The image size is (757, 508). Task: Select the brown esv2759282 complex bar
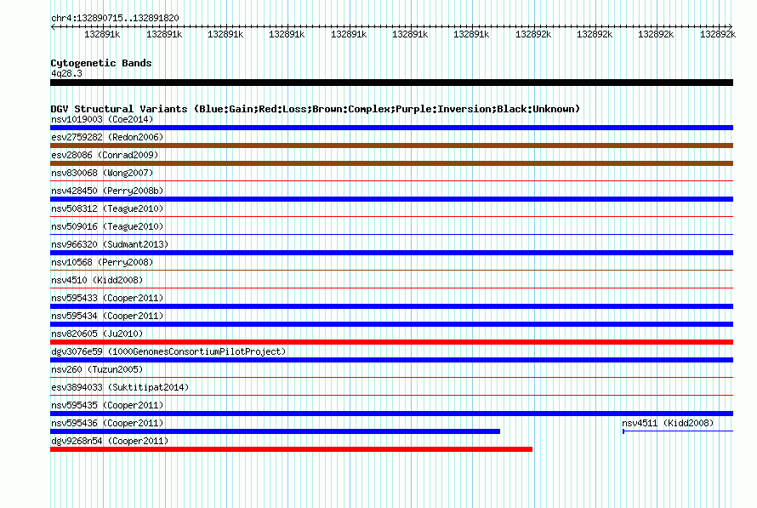coord(391,146)
